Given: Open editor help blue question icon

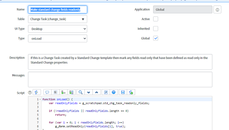Looking at the screenshot, I should point(113,92).
